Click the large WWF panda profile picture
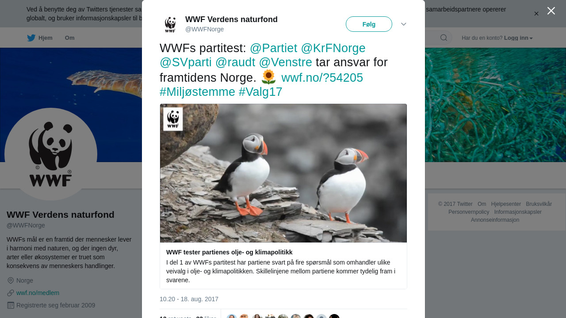Viewport: 566px width, 318px height. pos(51,154)
